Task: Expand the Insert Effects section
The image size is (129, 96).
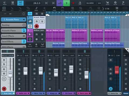Action: (13, 36)
